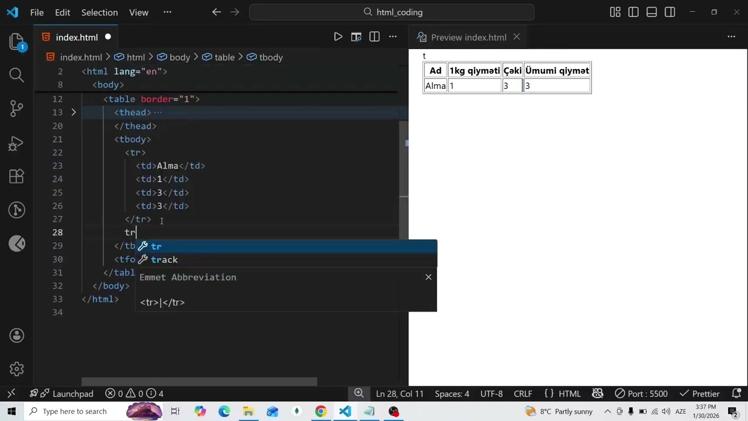748x421 pixels.
Task: Open the Search view in activity bar
Action: coord(16,75)
